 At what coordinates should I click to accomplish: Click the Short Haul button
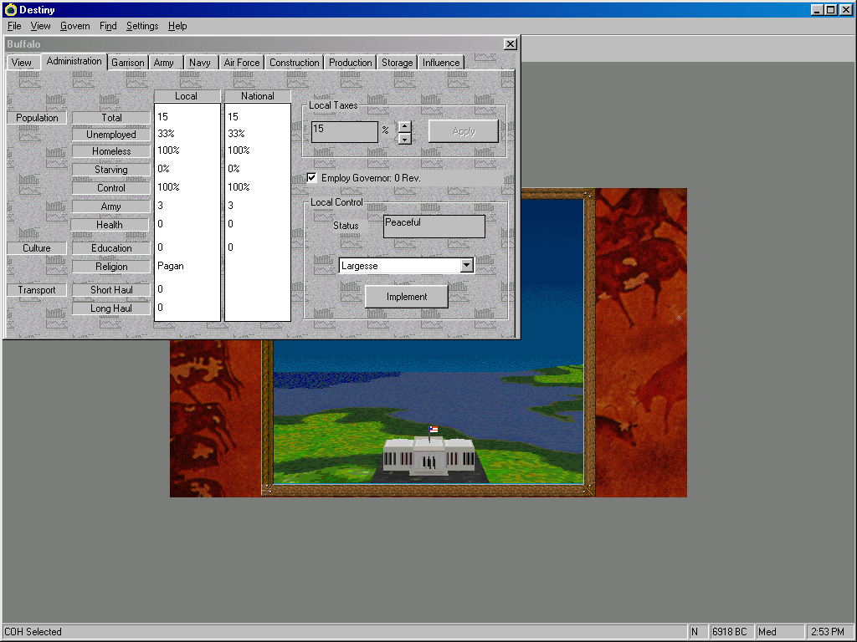(111, 290)
